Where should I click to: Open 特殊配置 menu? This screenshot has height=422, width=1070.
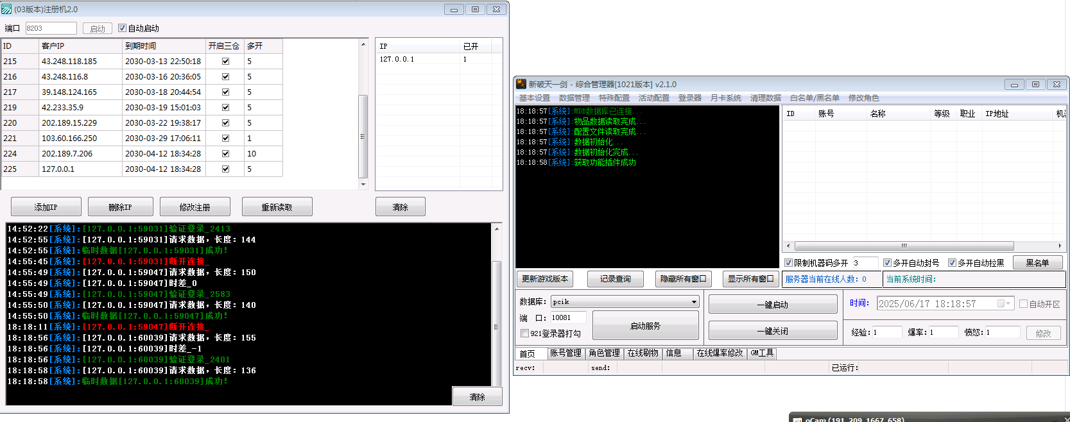[x=614, y=98]
